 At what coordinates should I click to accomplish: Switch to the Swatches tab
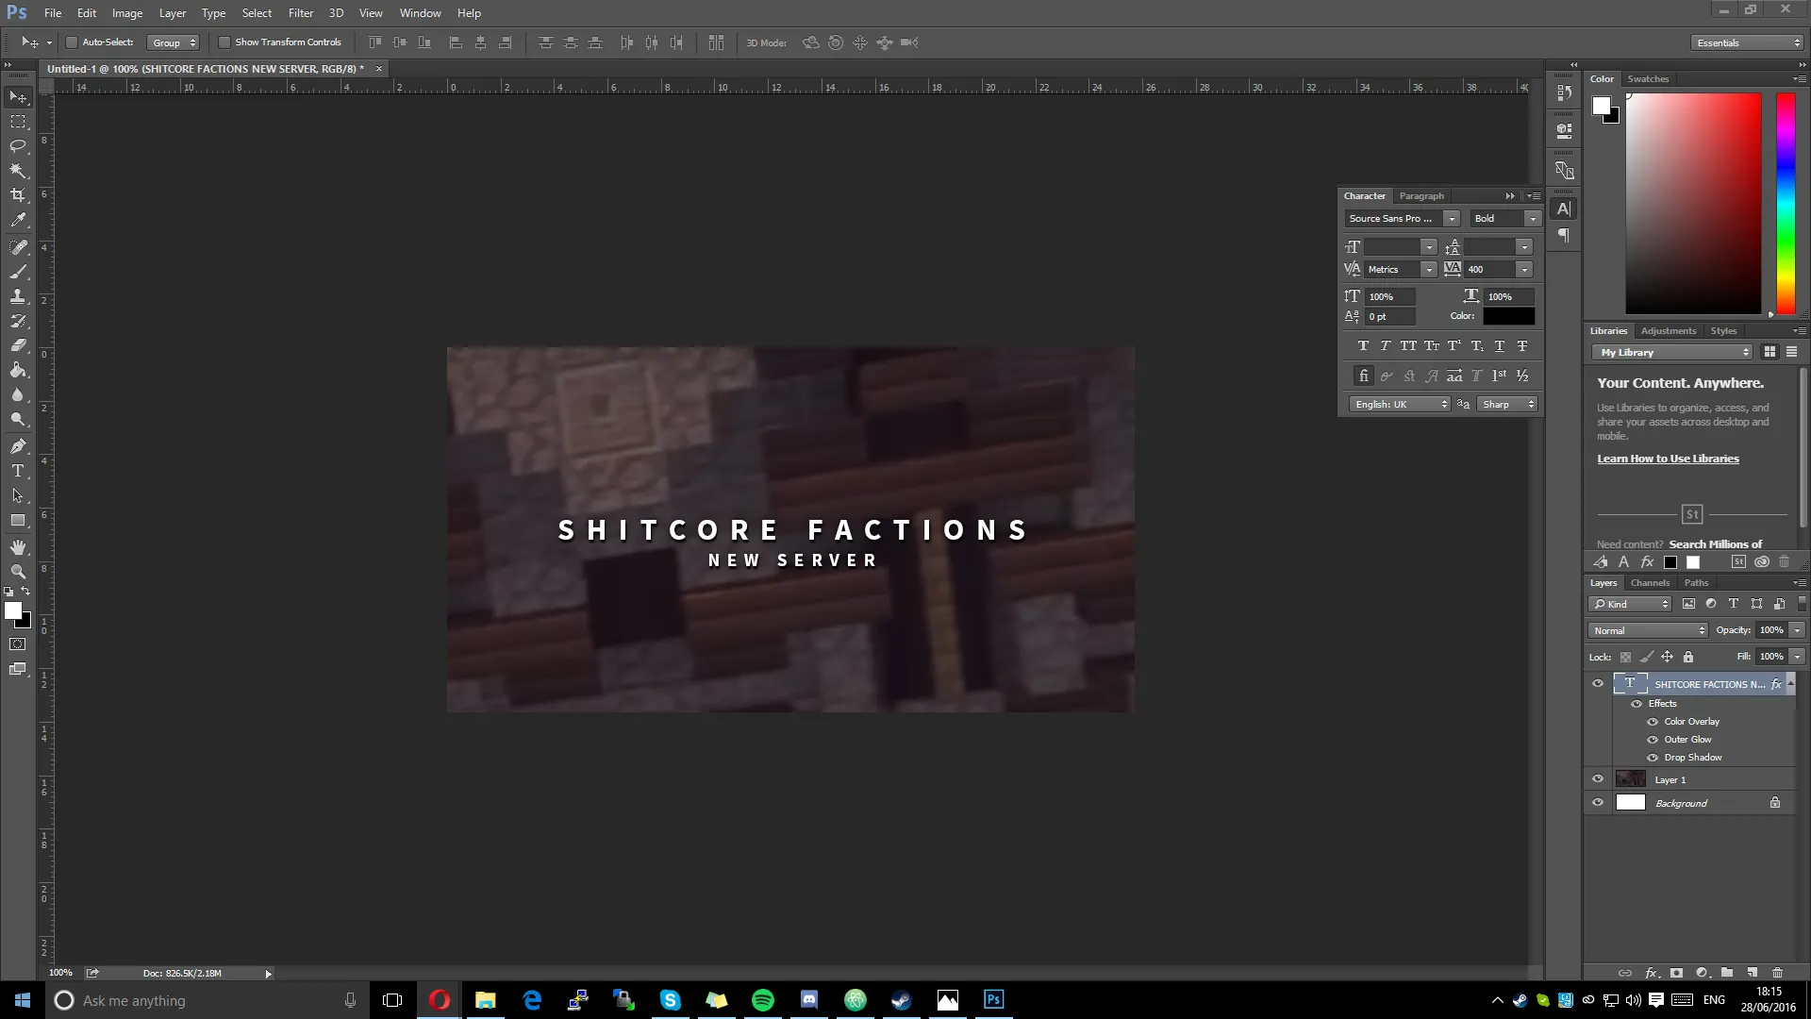point(1648,79)
